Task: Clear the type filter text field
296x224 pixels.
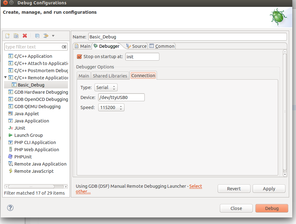Action: click(x=64, y=47)
